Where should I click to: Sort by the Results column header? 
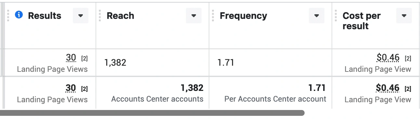[x=45, y=16]
